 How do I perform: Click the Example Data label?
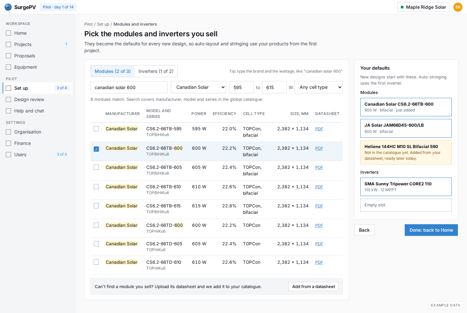tap(446, 305)
